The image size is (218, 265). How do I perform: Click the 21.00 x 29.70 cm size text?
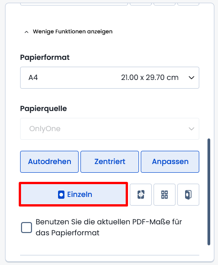point(150,78)
